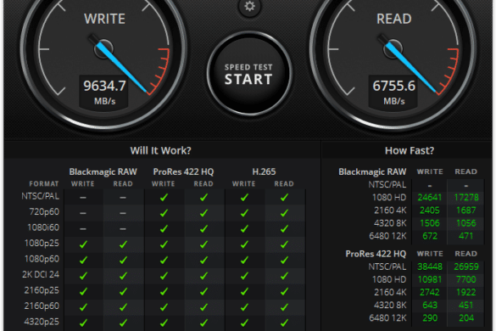The height and width of the screenshot is (331, 496).
Task: Select the How Fast? heading
Action: pyautogui.click(x=410, y=150)
